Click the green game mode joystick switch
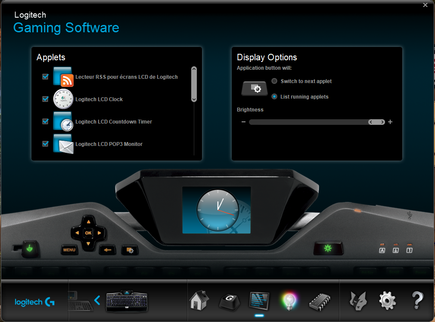The width and height of the screenshot is (435, 322). [29, 248]
